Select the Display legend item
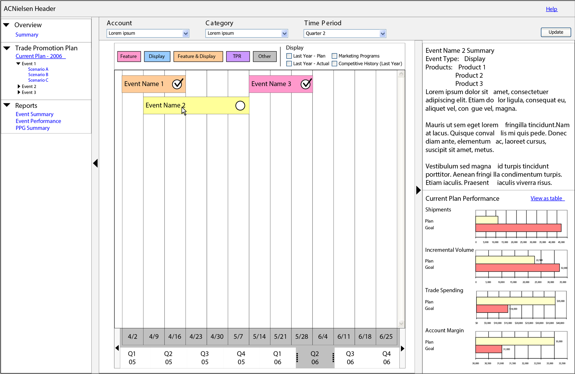This screenshot has width=575, height=374. click(x=157, y=56)
